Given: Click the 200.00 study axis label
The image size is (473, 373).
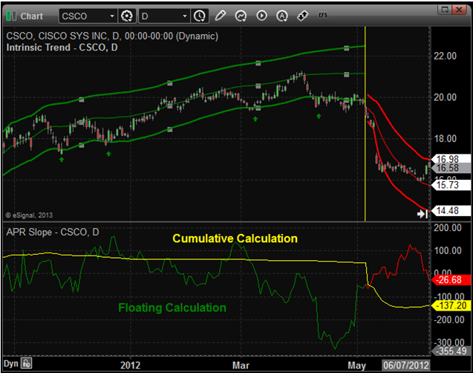Looking at the screenshot, I should [447, 228].
